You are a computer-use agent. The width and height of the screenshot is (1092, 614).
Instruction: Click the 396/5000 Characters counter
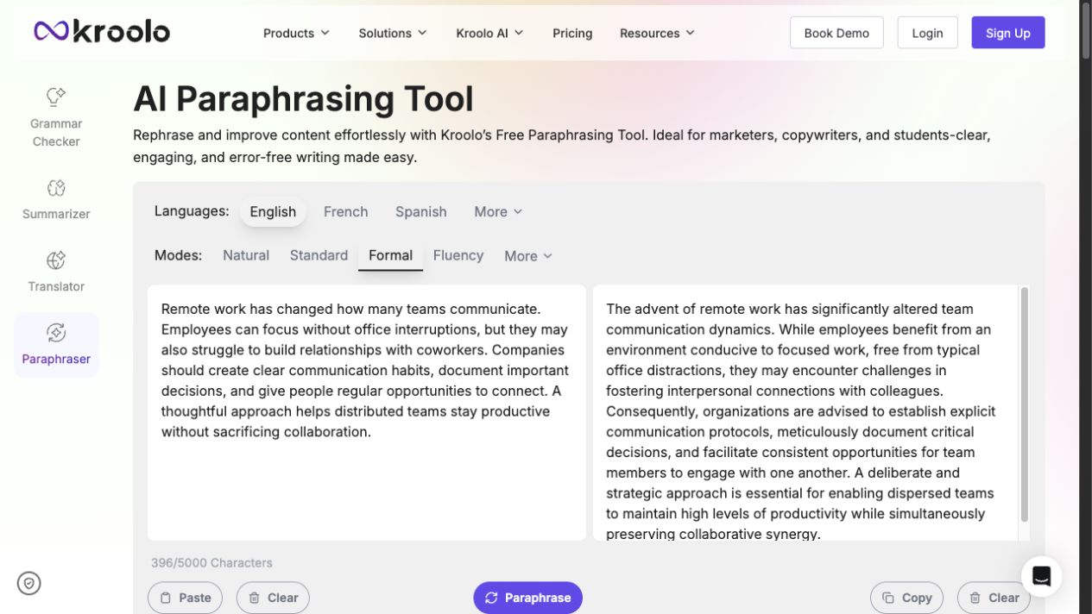(x=211, y=562)
